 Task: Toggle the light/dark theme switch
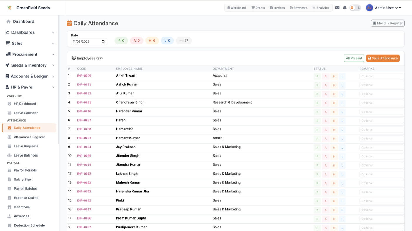(x=355, y=8)
